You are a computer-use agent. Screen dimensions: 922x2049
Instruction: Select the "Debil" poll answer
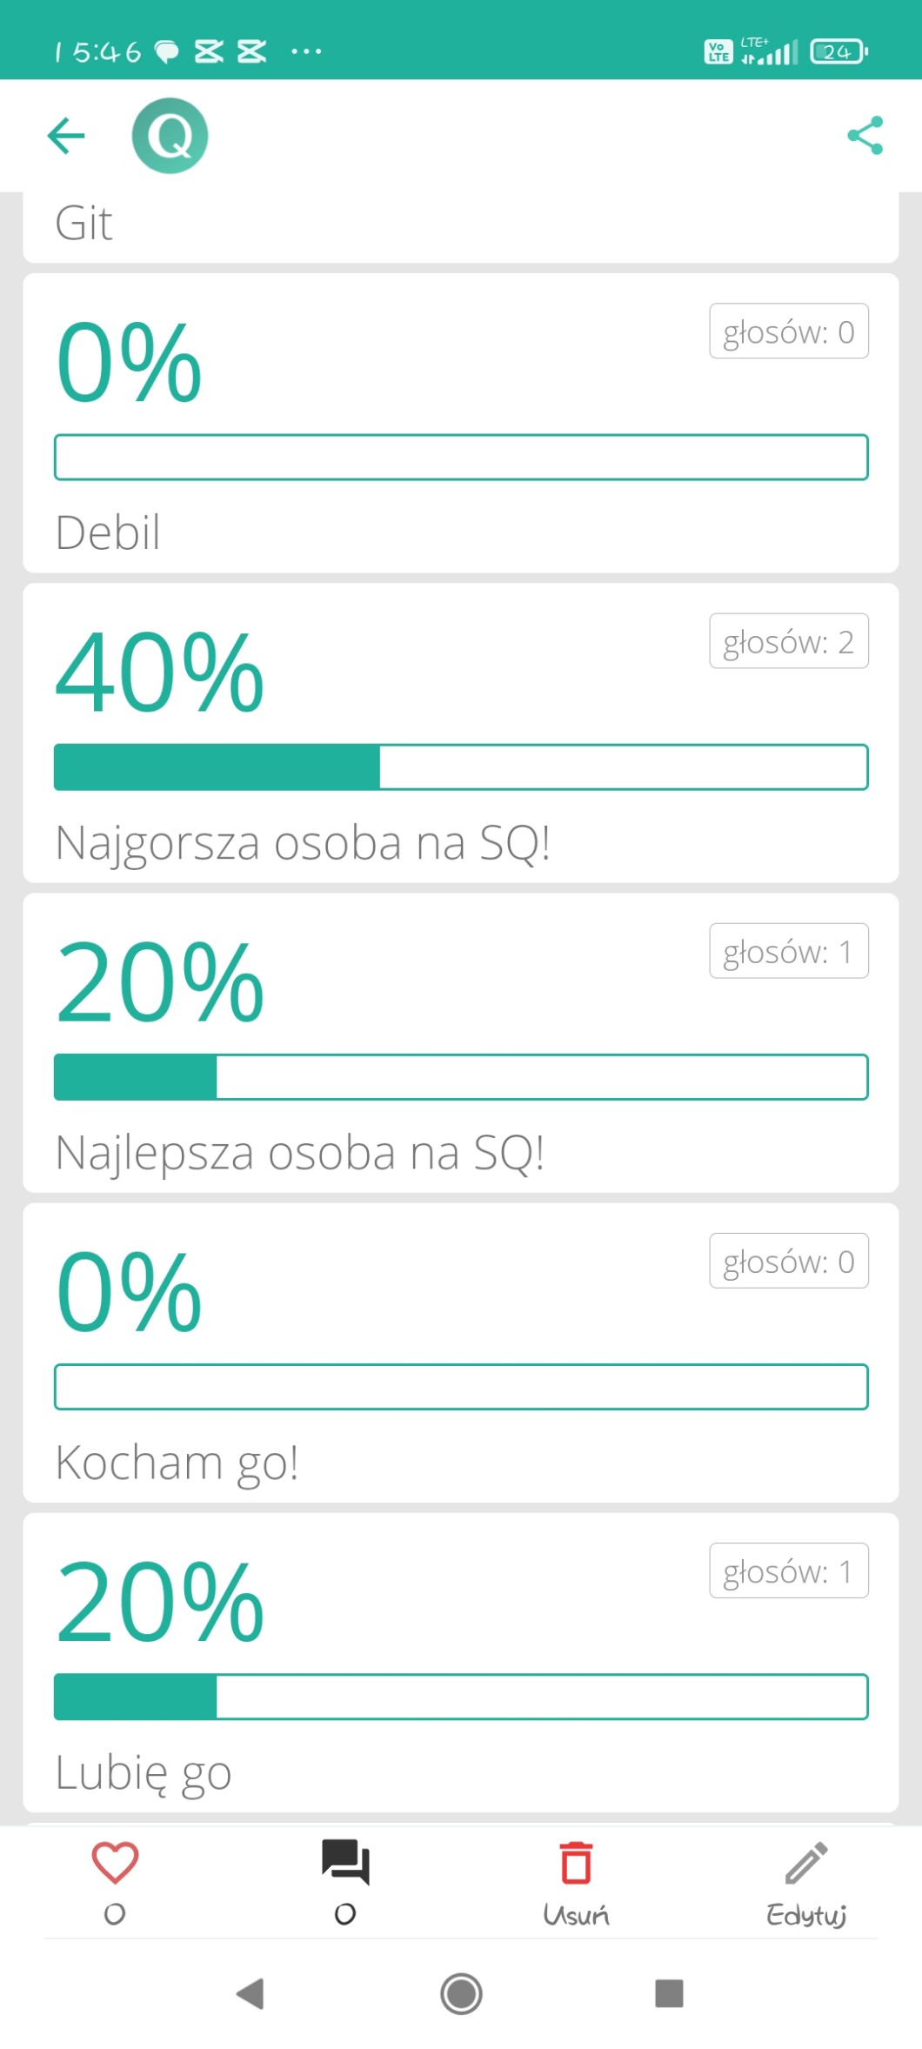[x=108, y=532]
